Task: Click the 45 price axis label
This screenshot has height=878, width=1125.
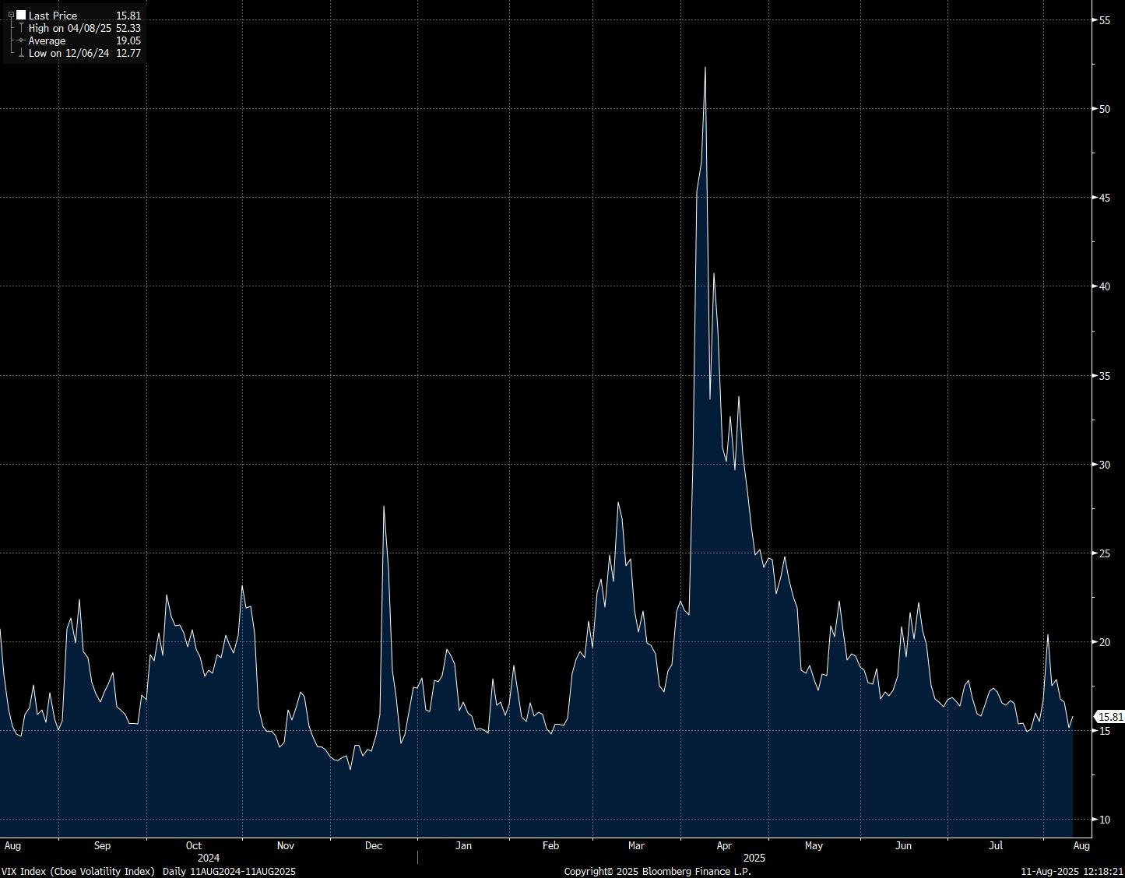Action: [x=1104, y=198]
